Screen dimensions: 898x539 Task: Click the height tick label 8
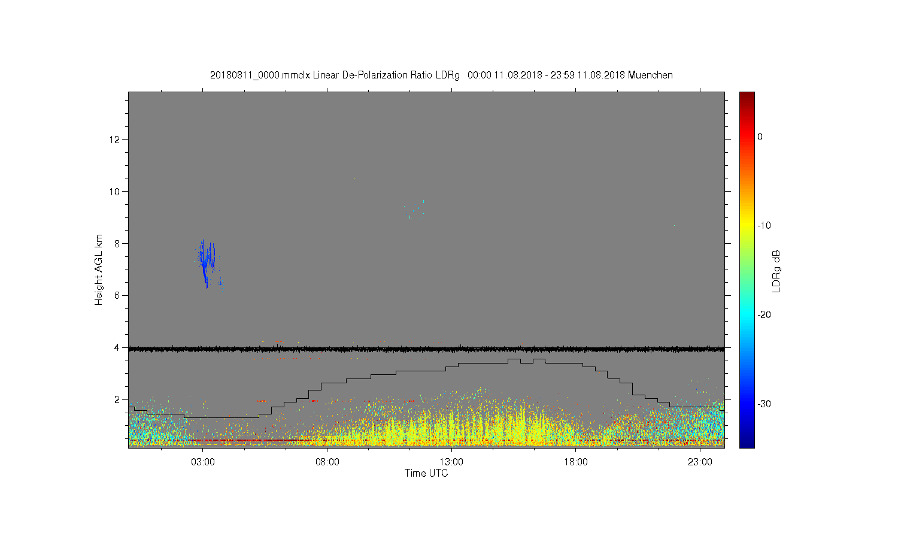click(x=118, y=244)
